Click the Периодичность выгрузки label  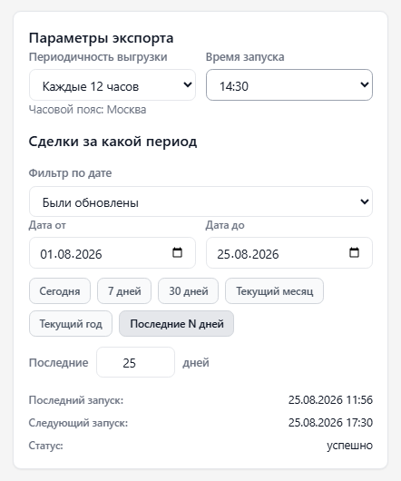pos(98,57)
